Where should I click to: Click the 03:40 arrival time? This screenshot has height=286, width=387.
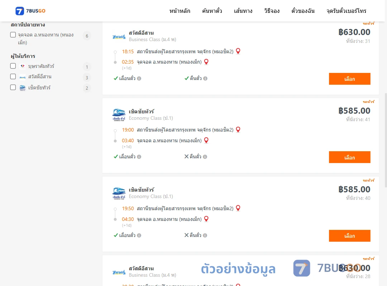(x=128, y=140)
